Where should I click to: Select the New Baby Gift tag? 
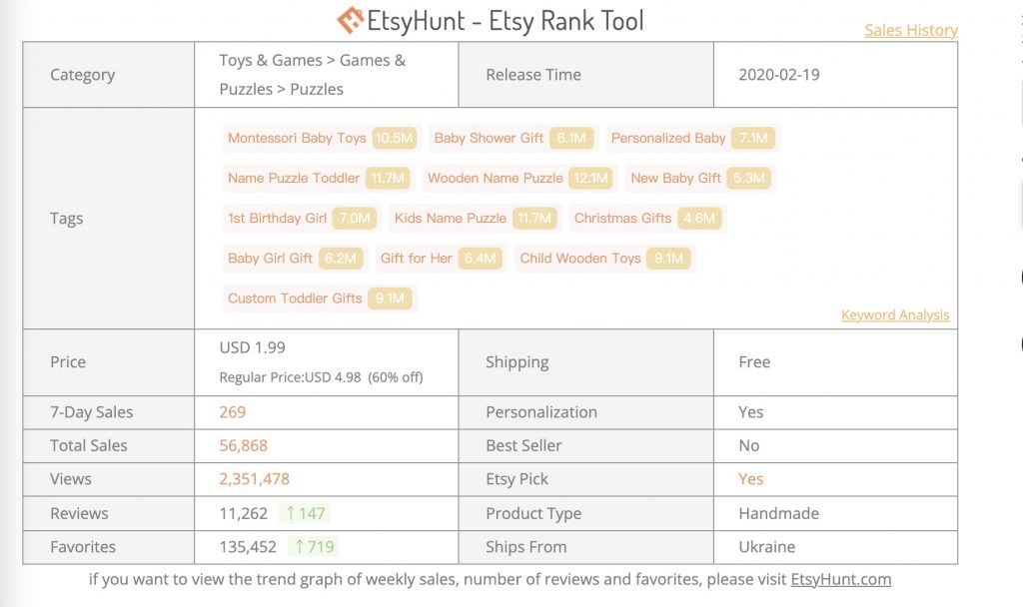675,178
